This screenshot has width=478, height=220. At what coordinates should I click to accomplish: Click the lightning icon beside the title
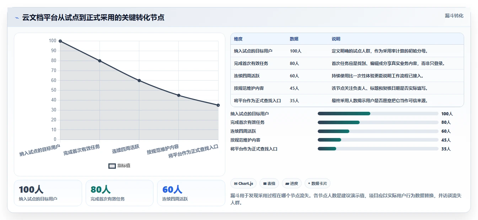(17, 18)
